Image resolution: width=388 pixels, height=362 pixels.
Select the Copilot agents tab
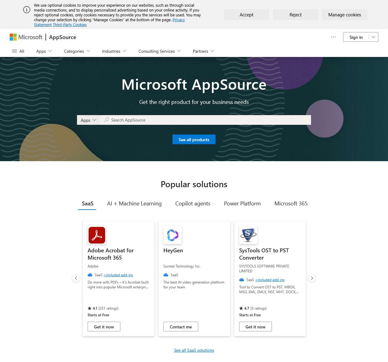click(x=193, y=204)
